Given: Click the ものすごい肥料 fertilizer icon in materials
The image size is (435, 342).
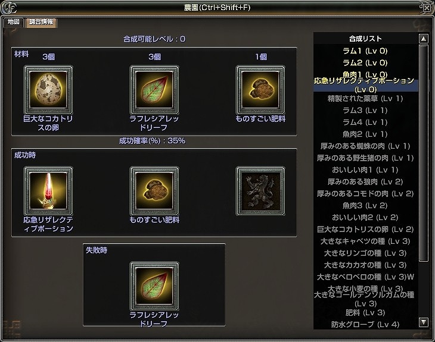Looking at the screenshot, I should tap(260, 89).
